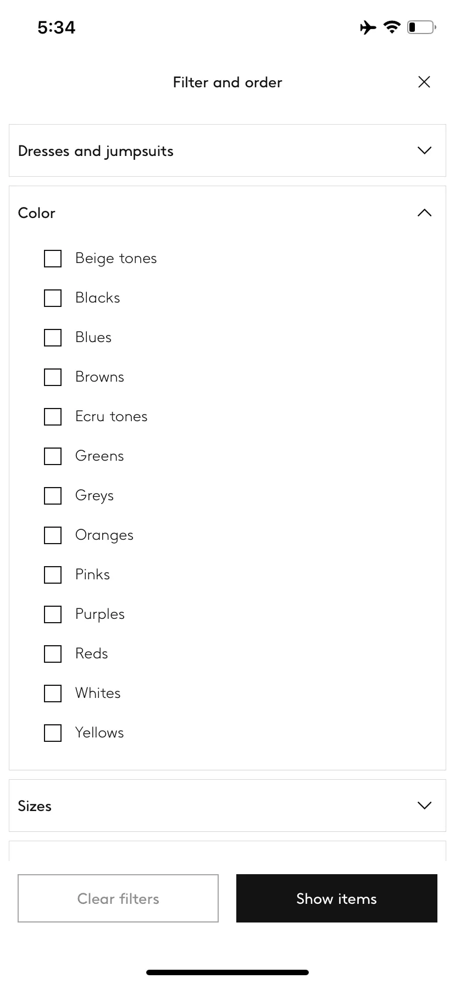Tick the Blues checkbox
Viewport: 455px width, 984px height.
pos(53,338)
